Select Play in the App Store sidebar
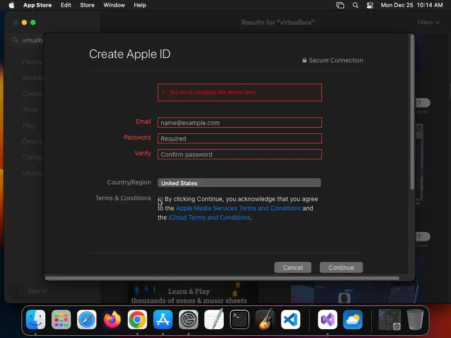The width and height of the screenshot is (451, 338). click(x=29, y=125)
